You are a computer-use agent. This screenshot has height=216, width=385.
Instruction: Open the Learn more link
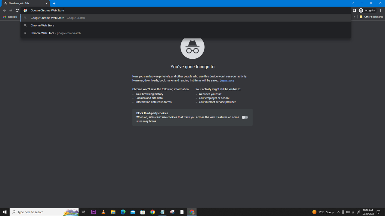click(x=227, y=80)
